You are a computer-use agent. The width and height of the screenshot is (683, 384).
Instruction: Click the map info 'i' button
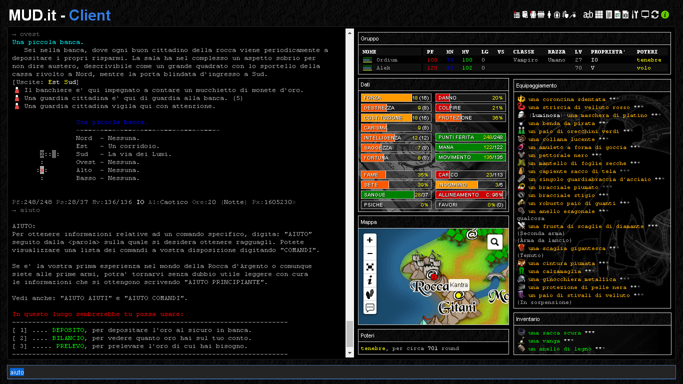point(370,280)
